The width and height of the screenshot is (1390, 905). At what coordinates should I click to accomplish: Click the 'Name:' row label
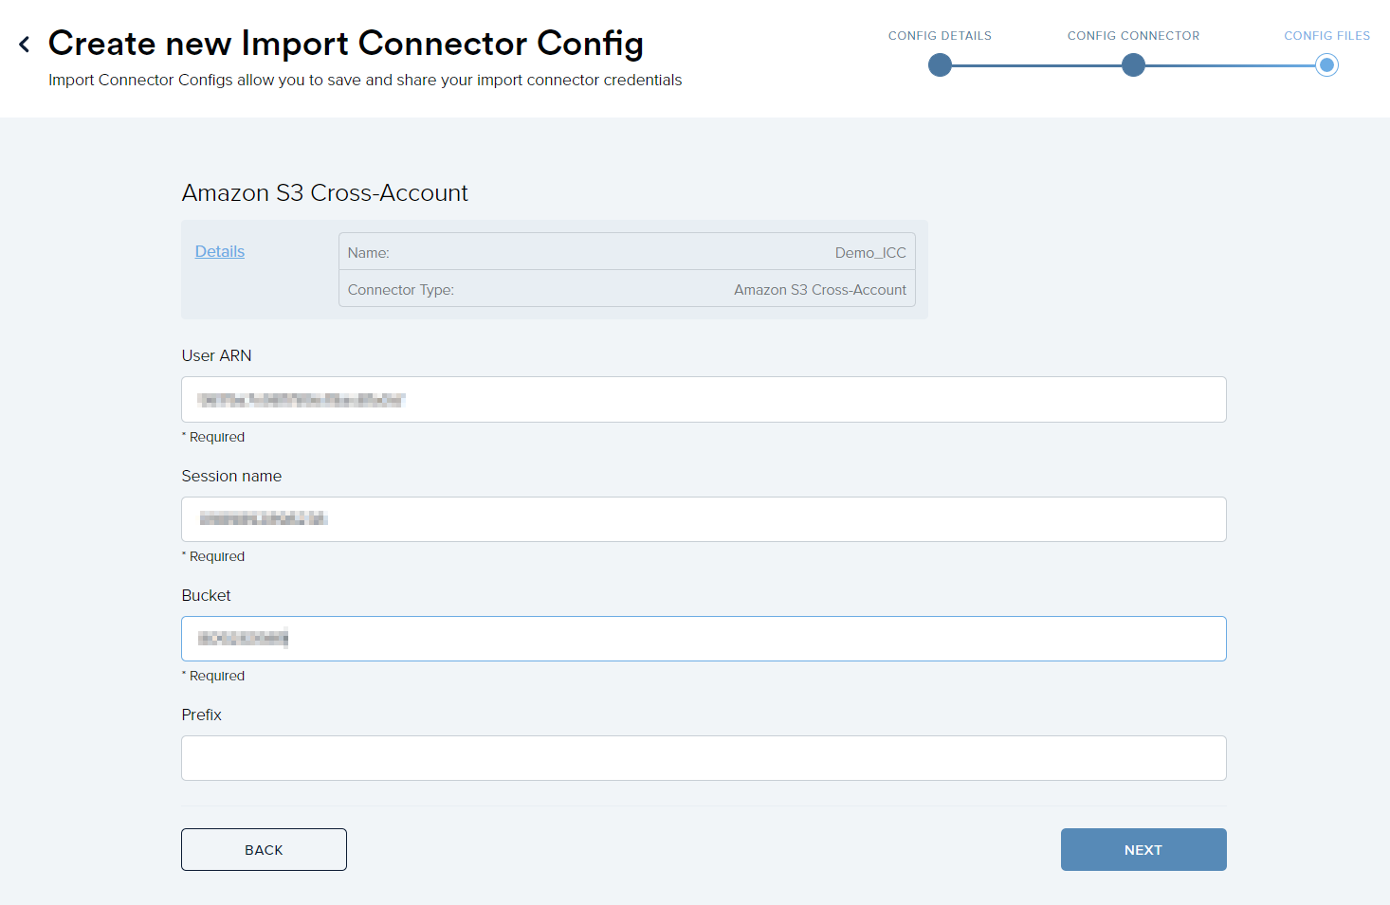(369, 253)
